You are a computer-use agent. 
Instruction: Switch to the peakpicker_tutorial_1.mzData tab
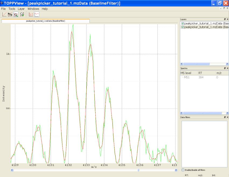(46, 20)
